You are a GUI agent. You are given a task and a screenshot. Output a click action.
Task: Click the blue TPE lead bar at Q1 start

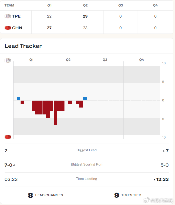[x=18, y=98]
